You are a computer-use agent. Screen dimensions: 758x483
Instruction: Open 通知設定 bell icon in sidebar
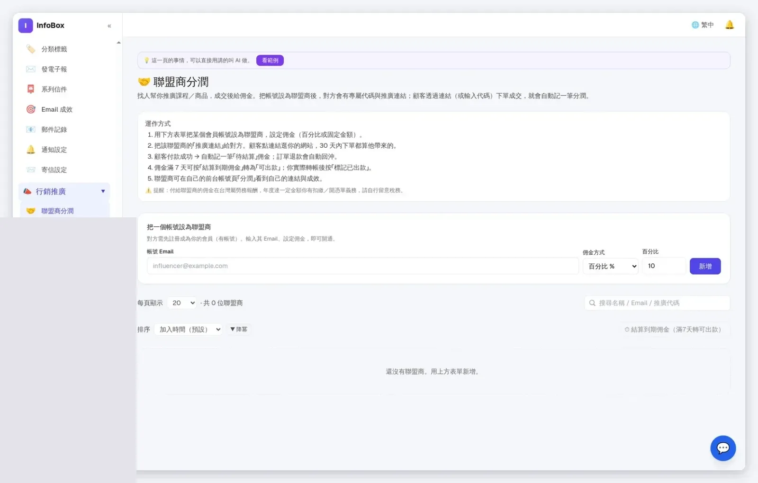(x=31, y=150)
